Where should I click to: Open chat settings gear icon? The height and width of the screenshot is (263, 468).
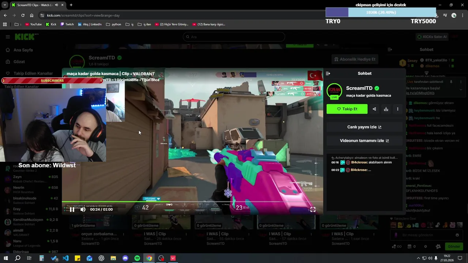[425, 247]
